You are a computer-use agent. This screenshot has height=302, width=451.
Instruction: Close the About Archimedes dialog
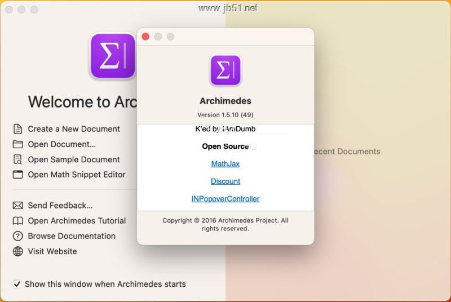click(145, 37)
